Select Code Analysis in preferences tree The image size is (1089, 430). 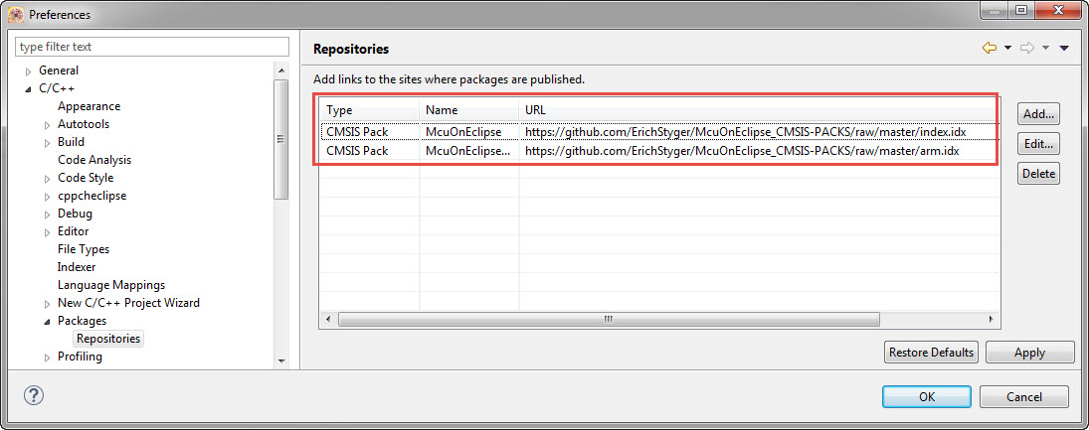pos(93,160)
